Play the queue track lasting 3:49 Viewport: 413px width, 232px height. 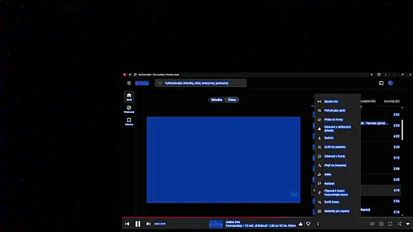click(x=381, y=147)
